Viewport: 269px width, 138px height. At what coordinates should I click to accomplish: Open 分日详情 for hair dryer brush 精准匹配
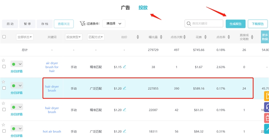pos(16,114)
